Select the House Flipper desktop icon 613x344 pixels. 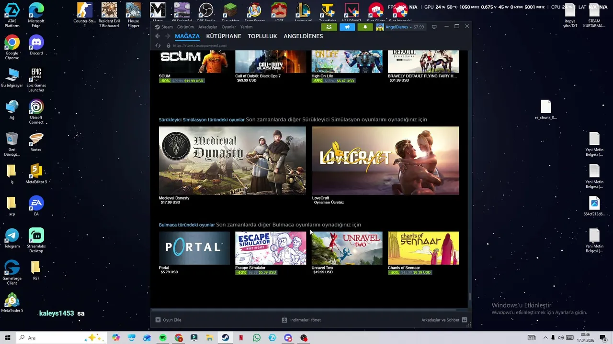point(134,15)
